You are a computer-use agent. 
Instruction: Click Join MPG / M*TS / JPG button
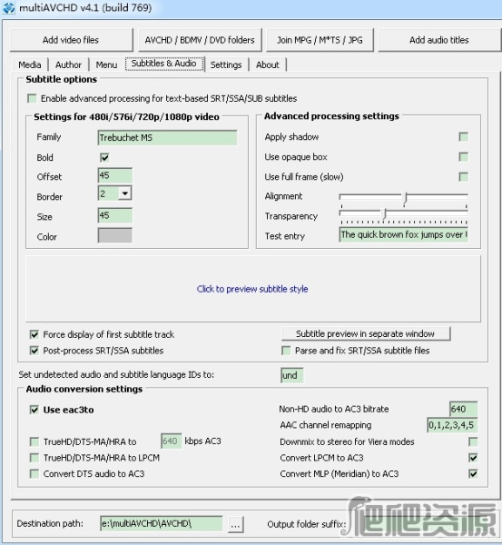pyautogui.click(x=320, y=40)
